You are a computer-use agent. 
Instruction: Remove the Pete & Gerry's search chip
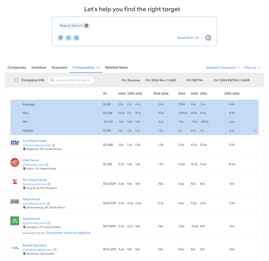coord(86,25)
